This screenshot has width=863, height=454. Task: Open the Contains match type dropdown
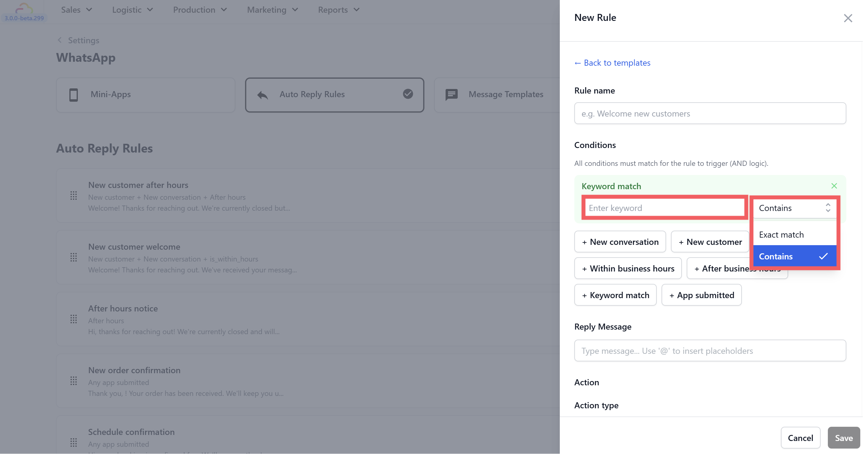pyautogui.click(x=794, y=208)
